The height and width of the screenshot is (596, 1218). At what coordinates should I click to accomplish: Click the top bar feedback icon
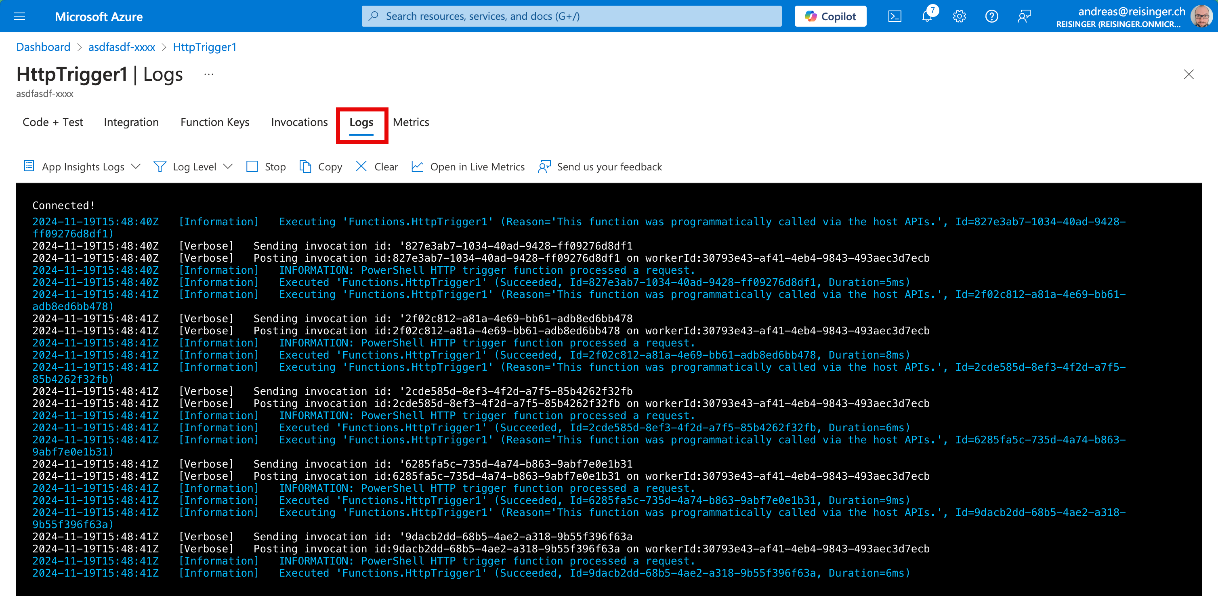coord(1024,17)
